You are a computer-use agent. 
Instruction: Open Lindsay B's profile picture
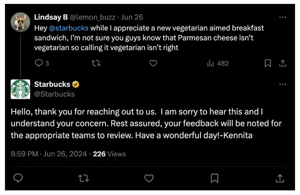click(x=20, y=22)
